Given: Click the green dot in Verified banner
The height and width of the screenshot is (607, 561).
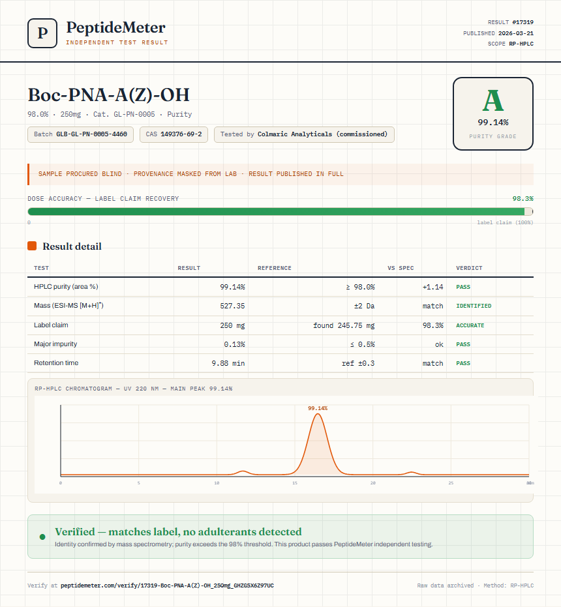Looking at the screenshot, I should (42, 537).
